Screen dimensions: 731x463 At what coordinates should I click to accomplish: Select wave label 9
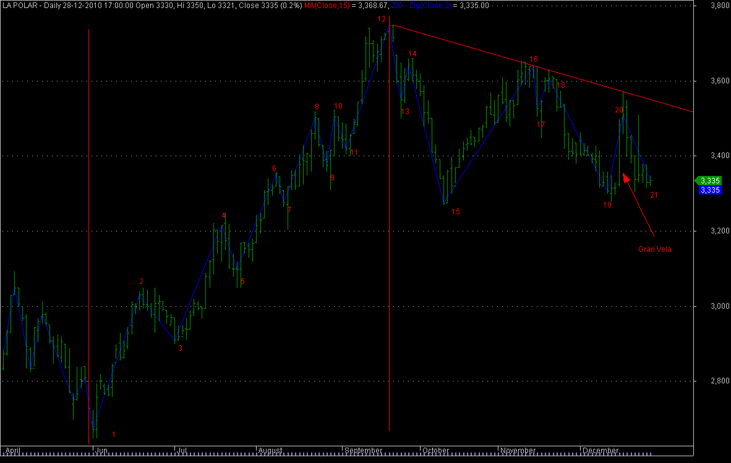332,178
